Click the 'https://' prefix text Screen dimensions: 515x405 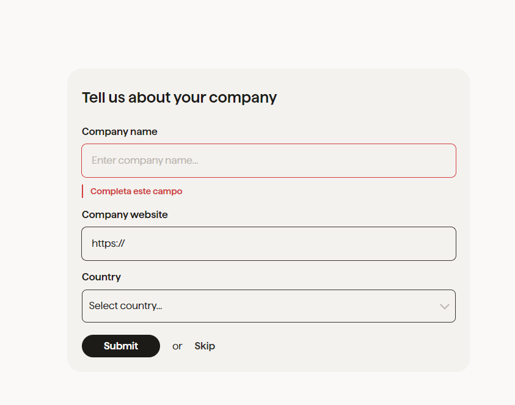[x=108, y=243]
